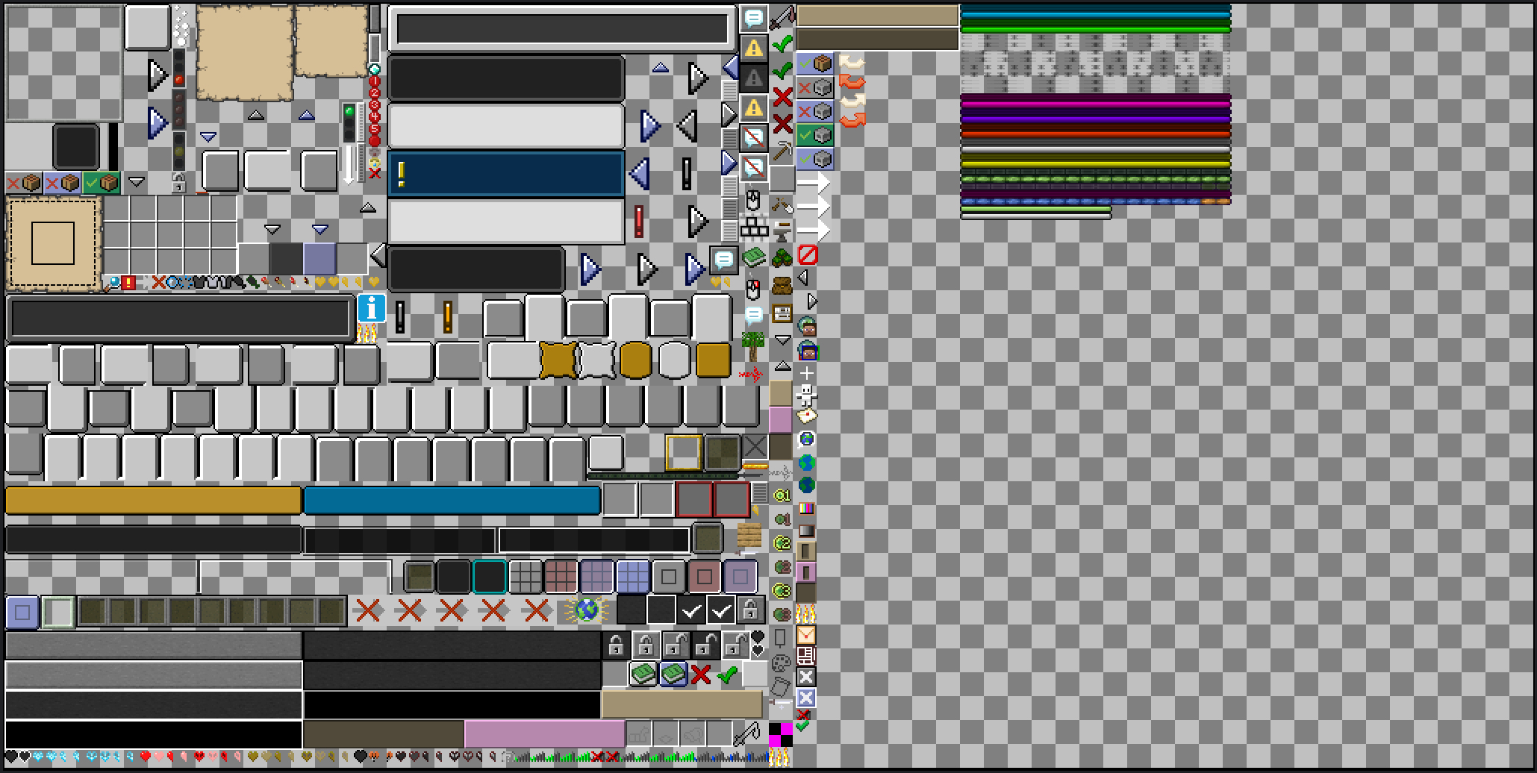
Task: Click the closed padlock on dark tile
Action: tap(616, 645)
